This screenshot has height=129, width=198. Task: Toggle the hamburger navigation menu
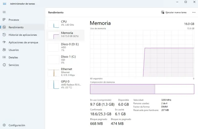4,12
